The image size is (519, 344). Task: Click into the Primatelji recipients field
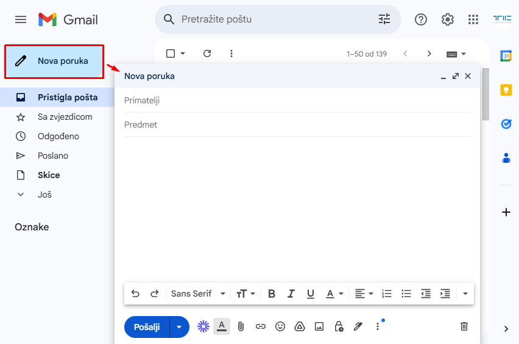click(x=297, y=100)
